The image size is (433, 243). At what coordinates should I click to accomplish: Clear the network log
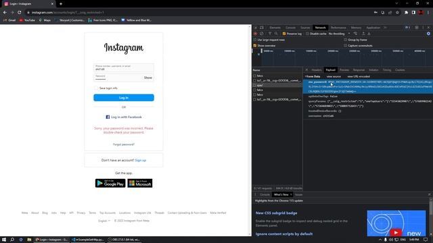pos(262,34)
